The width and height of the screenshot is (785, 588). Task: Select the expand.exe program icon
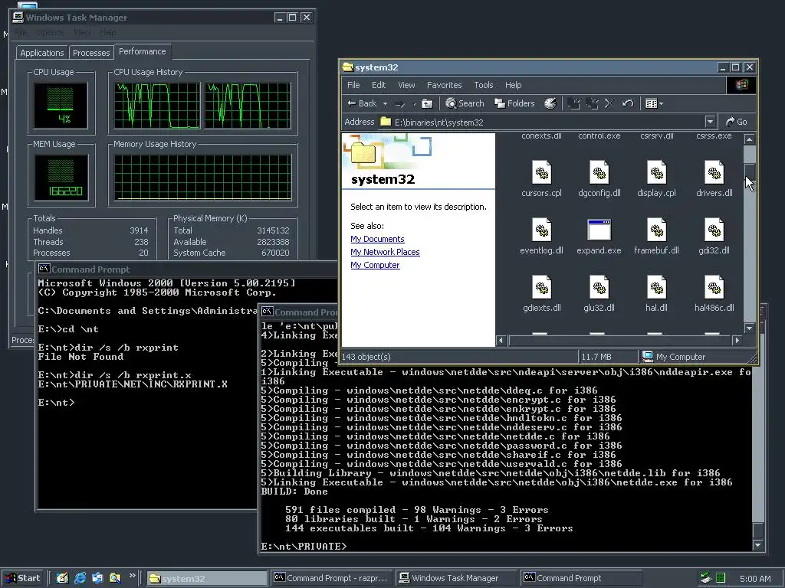pyautogui.click(x=599, y=230)
